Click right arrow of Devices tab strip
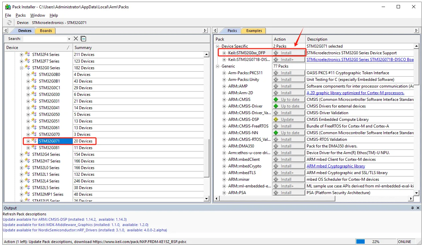Image resolution: width=424 pixels, height=247 pixels. pyautogui.click(x=205, y=31)
